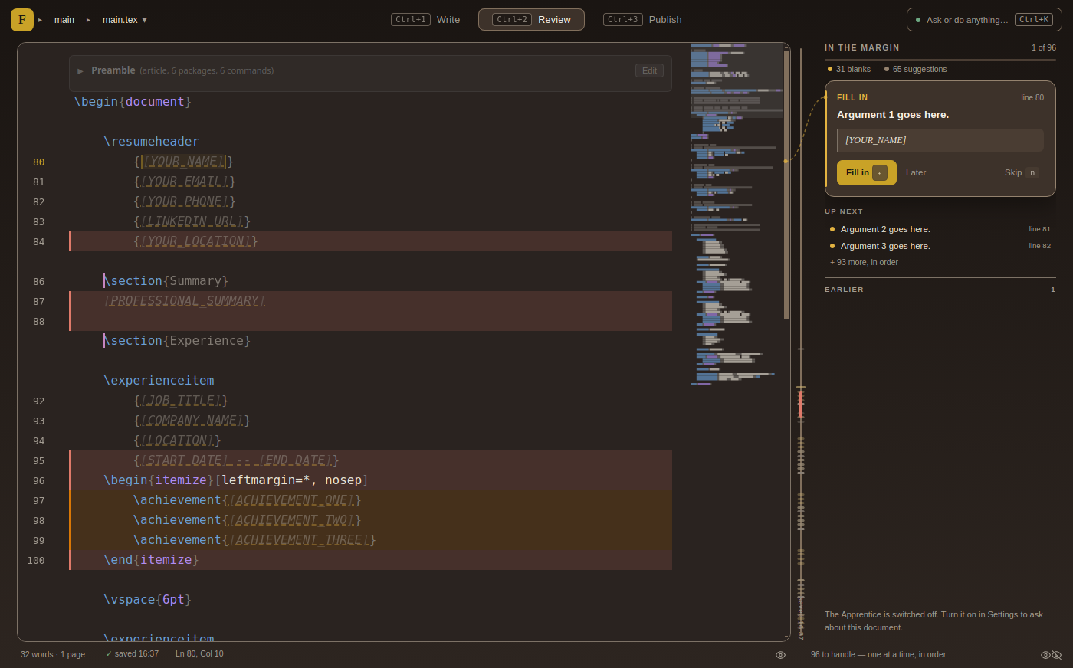Click the [JOB_TITLE] placeholder on line 92
Image resolution: width=1073 pixels, height=668 pixels.
181,401
